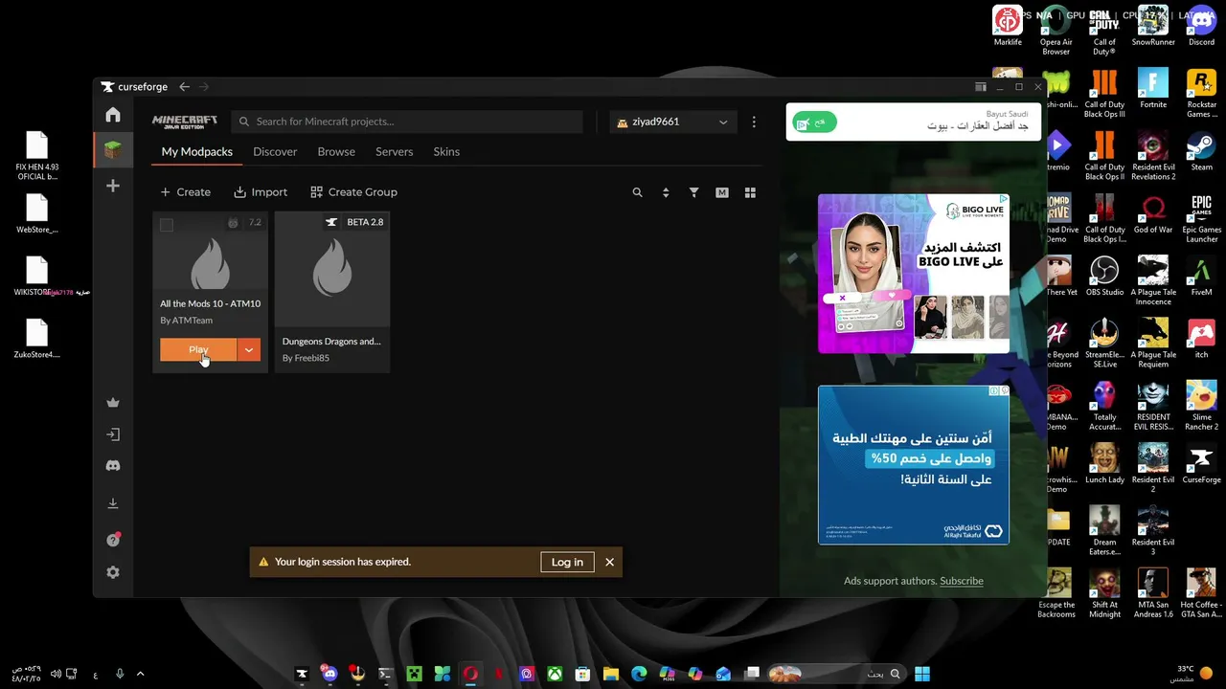Click the taskbar microphone icon
Viewport: 1226px width, 689px height.
120,674
